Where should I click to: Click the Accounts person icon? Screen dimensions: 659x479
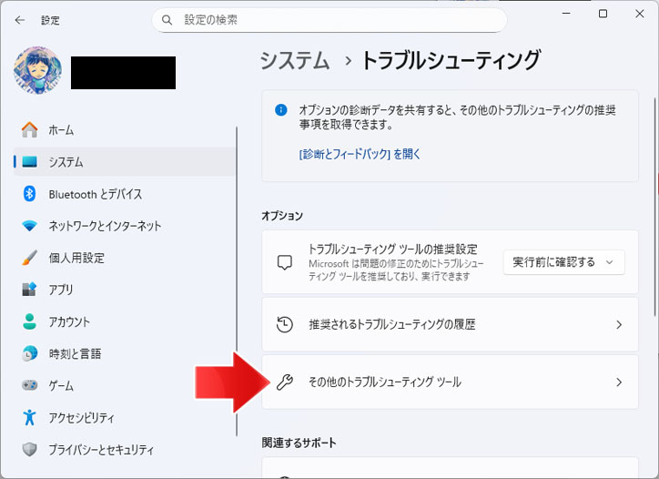tap(30, 321)
